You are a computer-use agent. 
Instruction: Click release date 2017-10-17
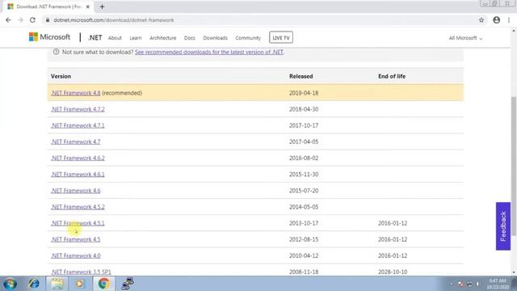[304, 125]
